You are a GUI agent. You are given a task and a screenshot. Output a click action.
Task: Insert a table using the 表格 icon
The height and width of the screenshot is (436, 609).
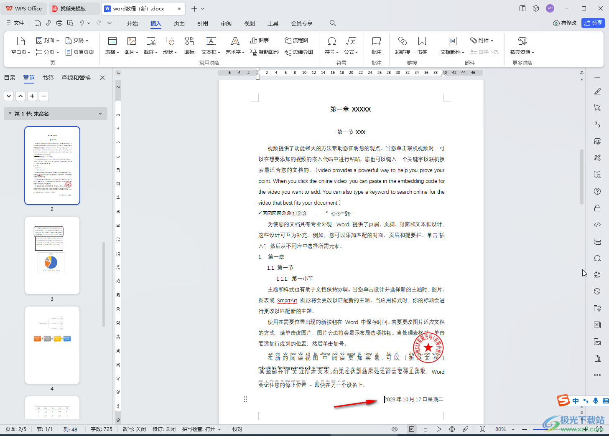tap(112, 41)
